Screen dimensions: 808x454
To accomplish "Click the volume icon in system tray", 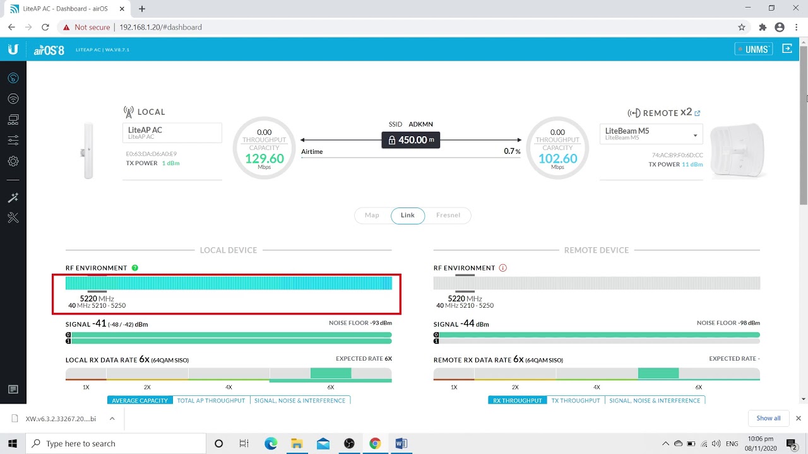I will point(716,443).
